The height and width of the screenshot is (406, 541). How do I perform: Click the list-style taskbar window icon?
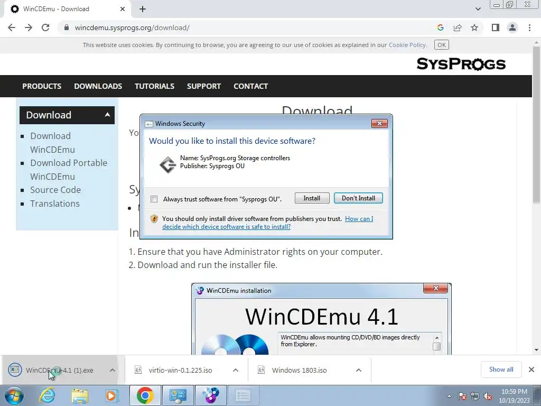243,395
